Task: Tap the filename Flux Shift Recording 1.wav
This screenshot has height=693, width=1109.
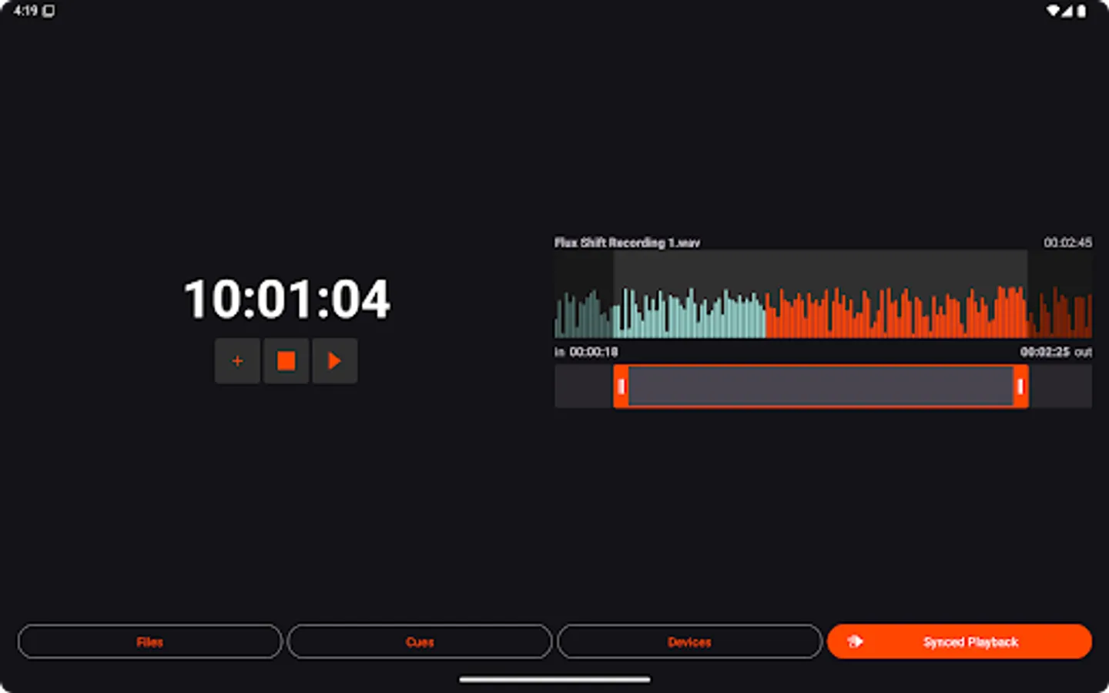Action: tap(627, 243)
